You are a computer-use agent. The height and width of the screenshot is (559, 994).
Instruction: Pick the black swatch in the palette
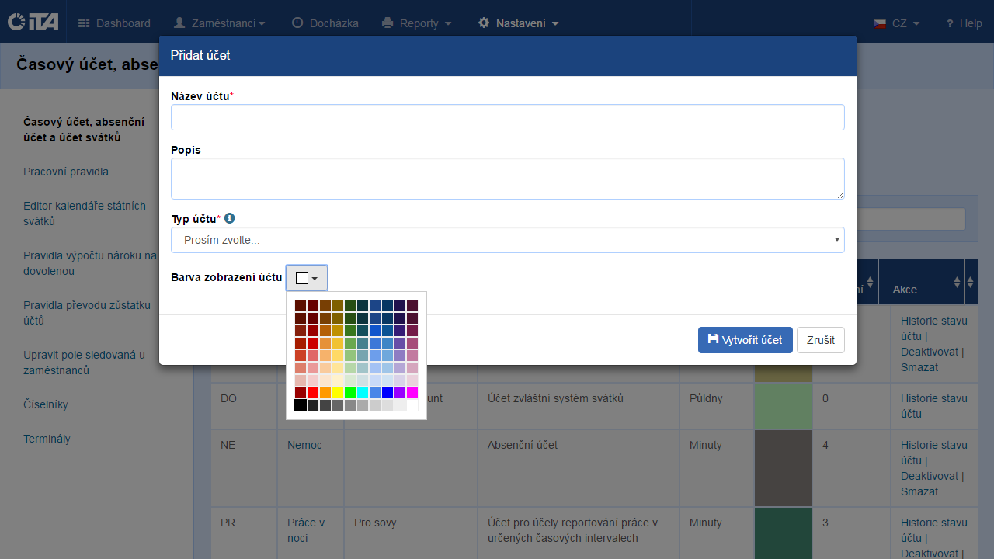point(301,405)
